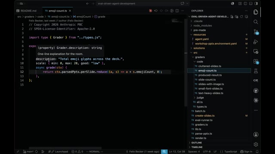Toggle the secondary side bar layout
The height and width of the screenshot is (154, 275).
(x=256, y=3)
